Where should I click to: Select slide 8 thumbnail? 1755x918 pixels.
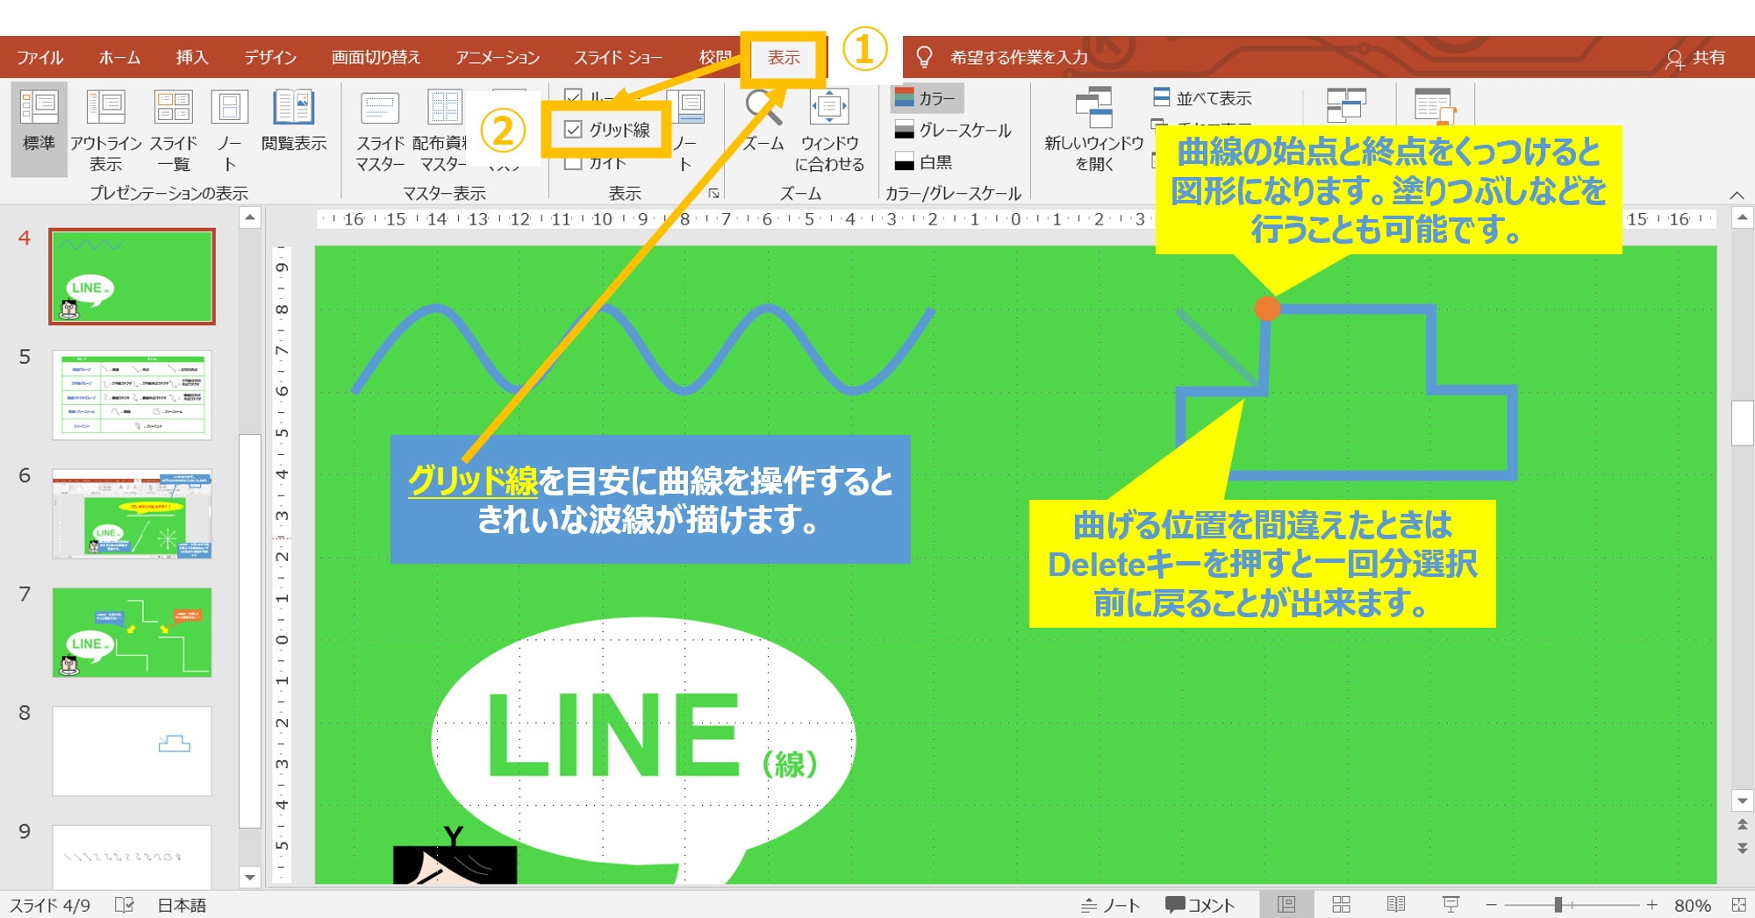click(x=132, y=751)
